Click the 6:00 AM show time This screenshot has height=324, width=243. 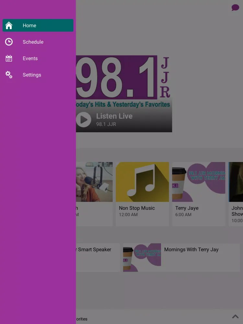pos(183,214)
